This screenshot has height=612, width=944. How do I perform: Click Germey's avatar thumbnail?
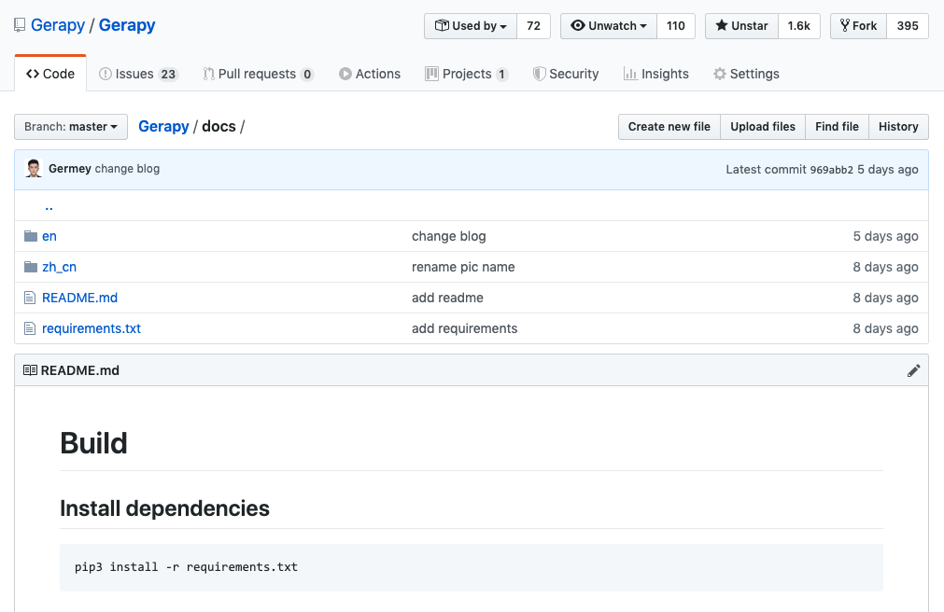34,169
